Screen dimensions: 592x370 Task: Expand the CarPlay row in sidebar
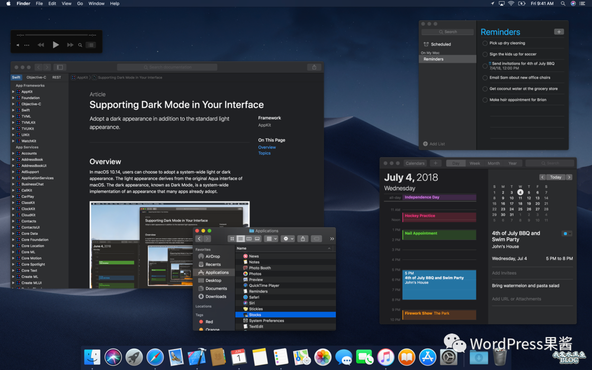point(13,196)
